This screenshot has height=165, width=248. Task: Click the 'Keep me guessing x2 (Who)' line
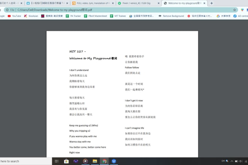(83, 126)
